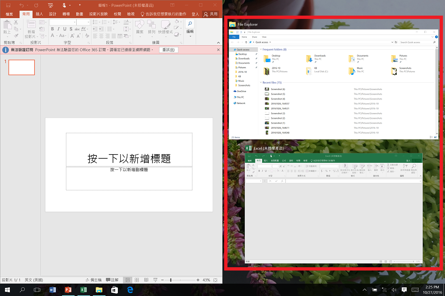Switch to the 設計 Design tab
Screen dimensions: 445x296
click(52, 14)
